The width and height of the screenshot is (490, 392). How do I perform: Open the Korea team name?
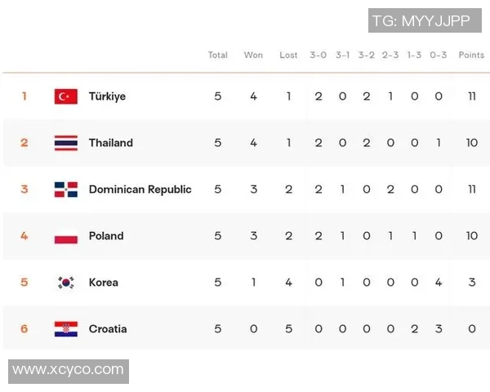[x=104, y=283]
